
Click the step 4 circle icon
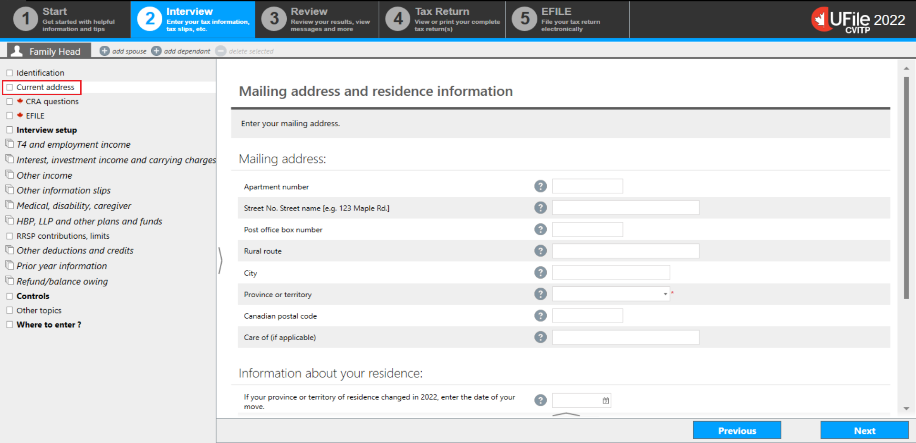click(x=398, y=20)
